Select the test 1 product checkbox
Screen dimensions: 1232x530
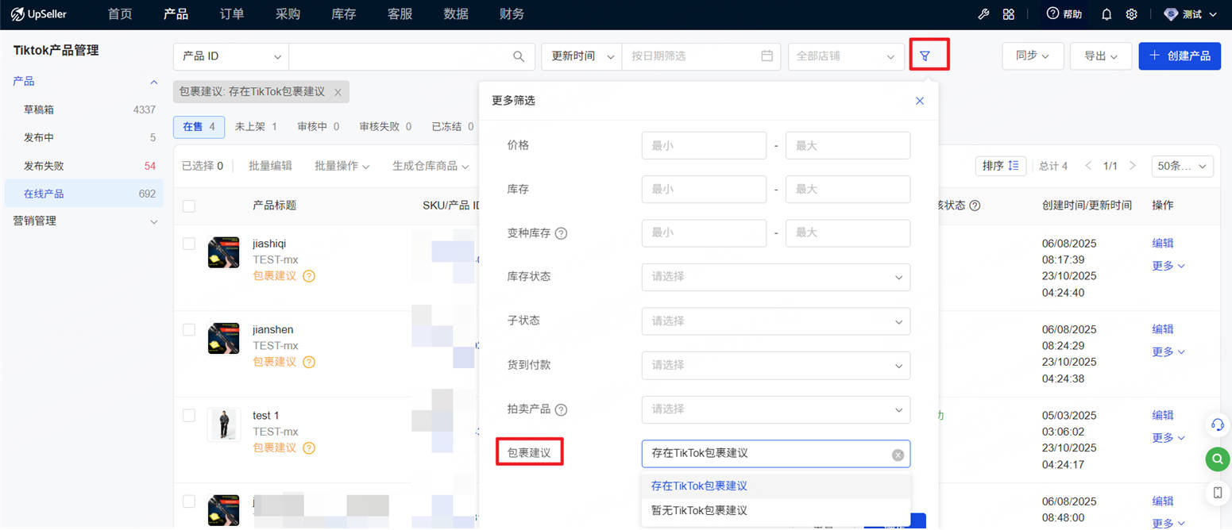(189, 415)
